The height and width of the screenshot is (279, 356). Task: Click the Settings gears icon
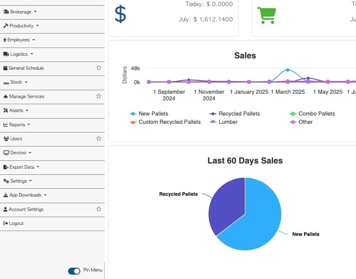tap(6, 181)
